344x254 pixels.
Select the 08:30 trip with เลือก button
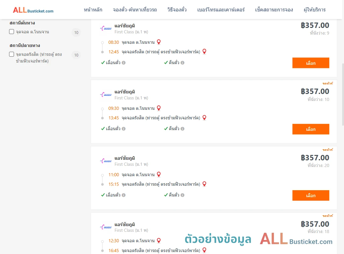pos(311,63)
